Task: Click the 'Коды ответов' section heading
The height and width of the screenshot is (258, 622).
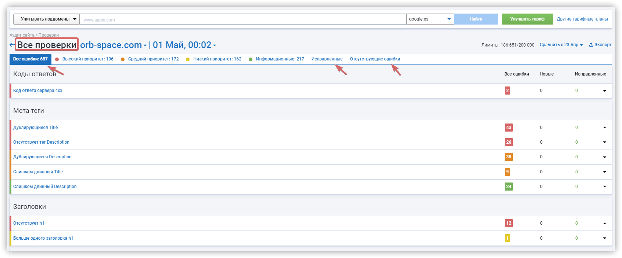Action: 35,74
